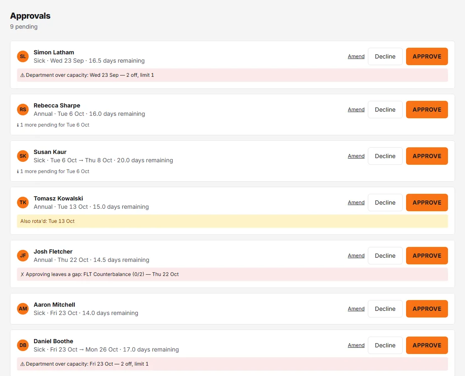
Task: Click the DB avatar for Daniel Boothe
Action: [23, 345]
